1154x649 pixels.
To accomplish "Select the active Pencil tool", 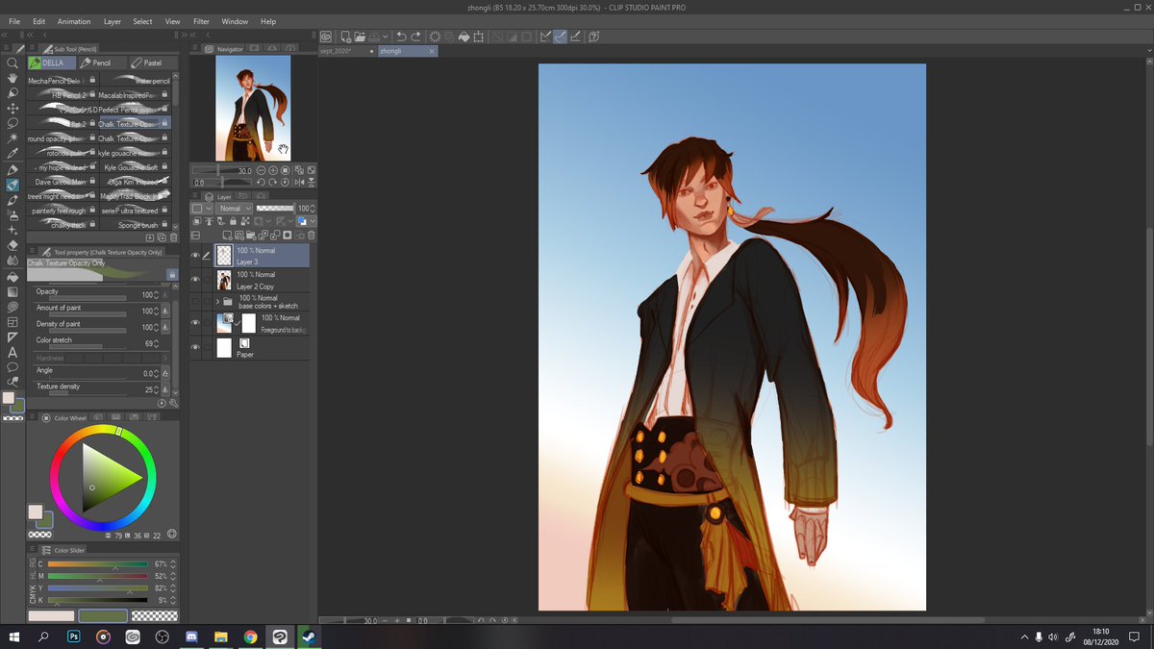I will pos(13,185).
